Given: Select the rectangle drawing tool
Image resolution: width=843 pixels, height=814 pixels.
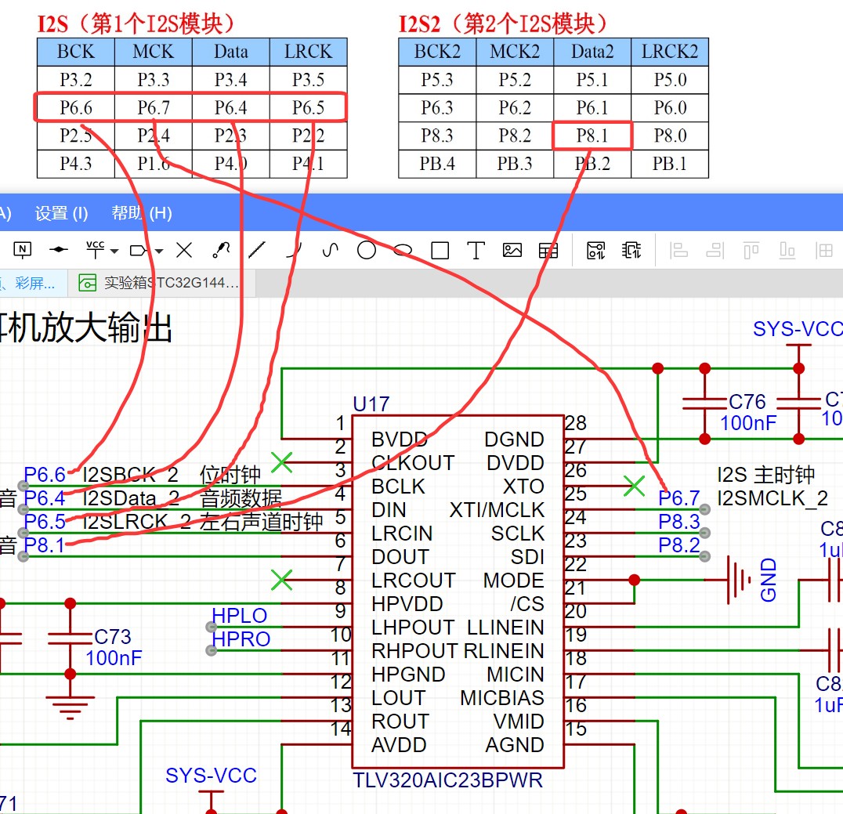Looking at the screenshot, I should 440,251.
